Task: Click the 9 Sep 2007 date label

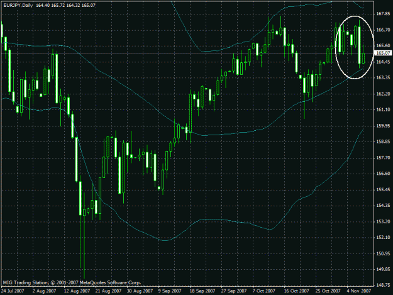Action: click(170, 291)
